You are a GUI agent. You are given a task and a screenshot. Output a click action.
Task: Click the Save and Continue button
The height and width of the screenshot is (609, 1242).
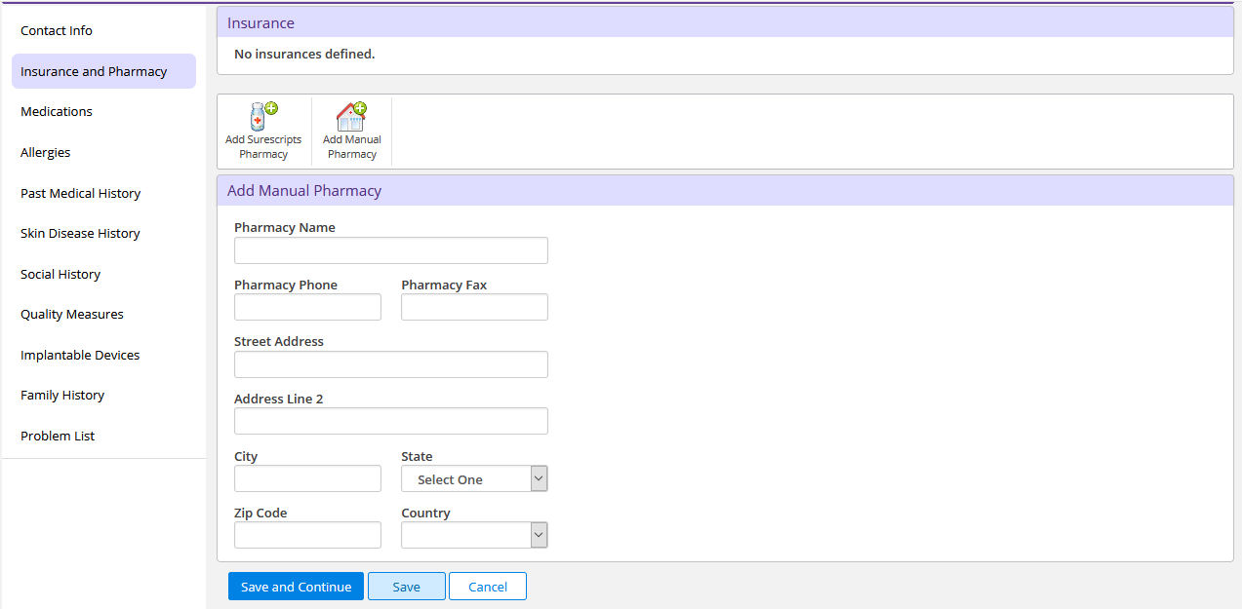(x=296, y=587)
